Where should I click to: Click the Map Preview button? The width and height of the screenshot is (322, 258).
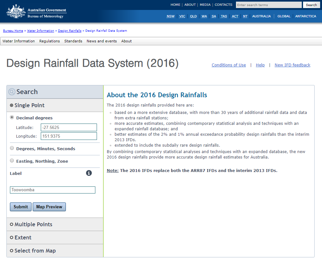(49, 207)
